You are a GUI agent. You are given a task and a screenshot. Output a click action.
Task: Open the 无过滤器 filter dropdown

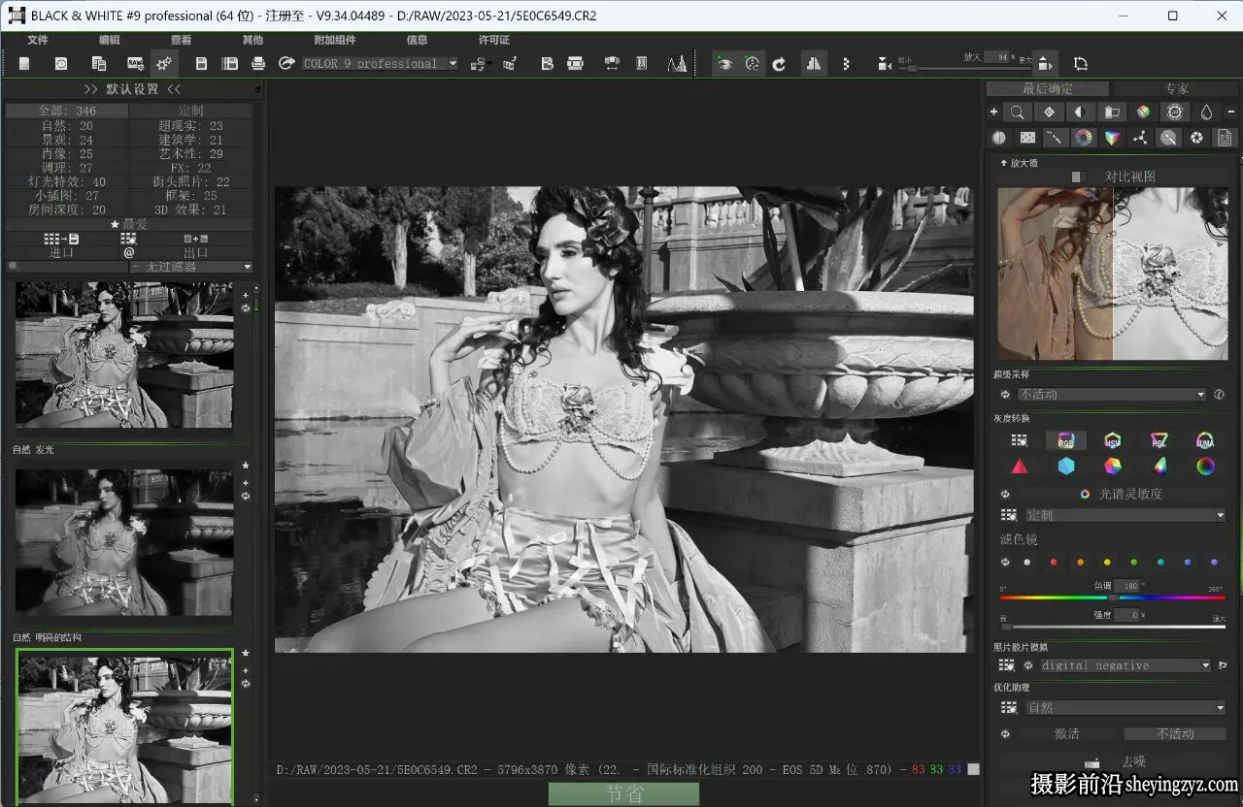click(x=190, y=267)
